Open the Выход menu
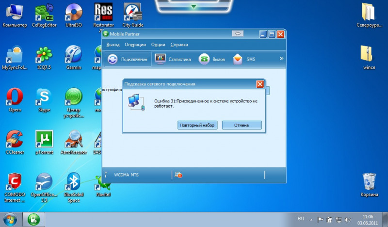The image size is (388, 227). (113, 45)
